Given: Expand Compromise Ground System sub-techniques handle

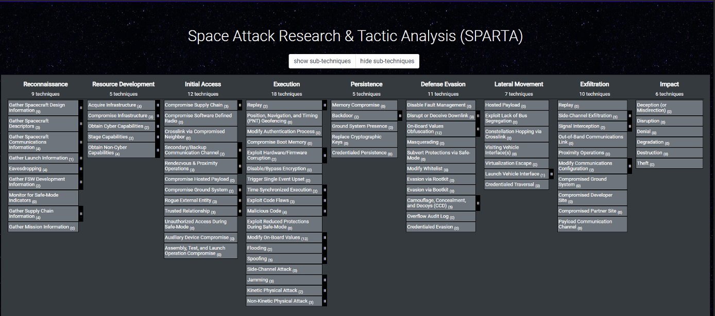Looking at the screenshot, I should tap(240, 190).
